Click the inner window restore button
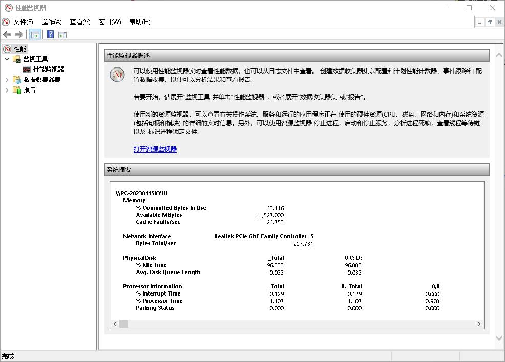 (489, 21)
